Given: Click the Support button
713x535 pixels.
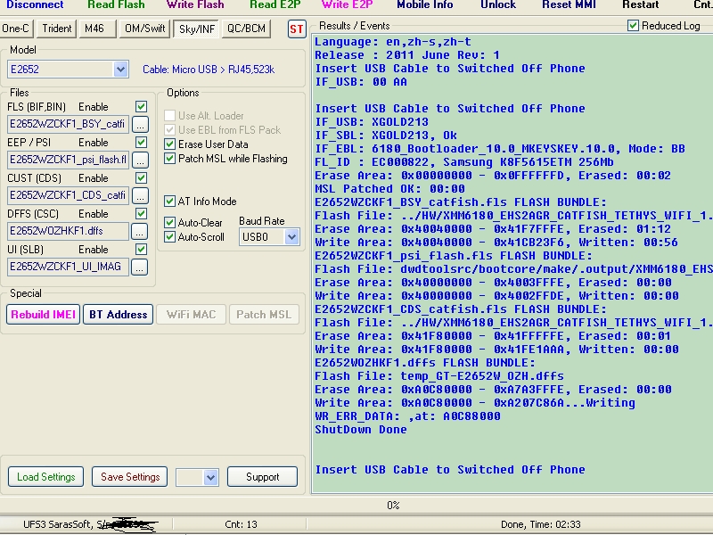Looking at the screenshot, I should click(x=262, y=477).
